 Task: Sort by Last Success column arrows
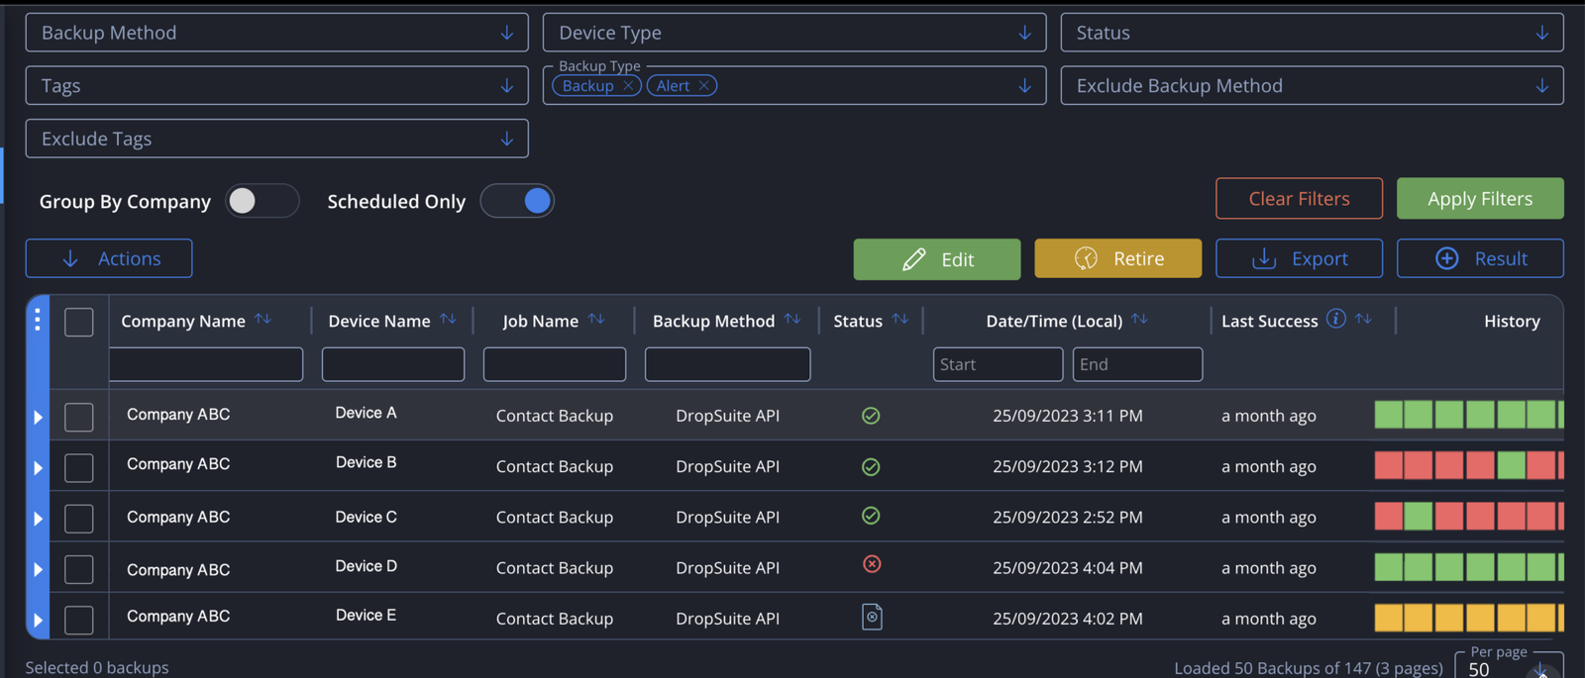[x=1363, y=319]
